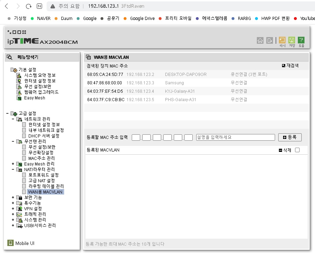The image size is (315, 253).
Task: Select WAN용 MACVLAN menu item
Action: tap(46, 192)
